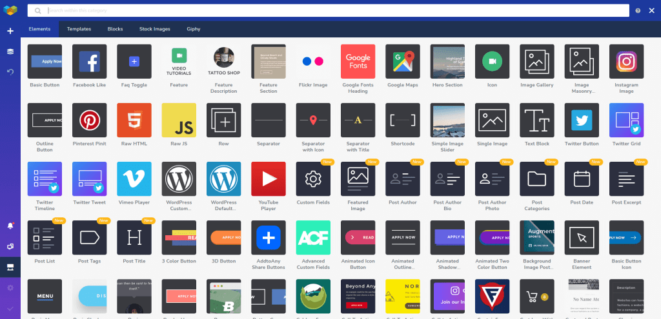The width and height of the screenshot is (661, 319).
Task: Select the Hero Section thumbnail
Action: [447, 61]
